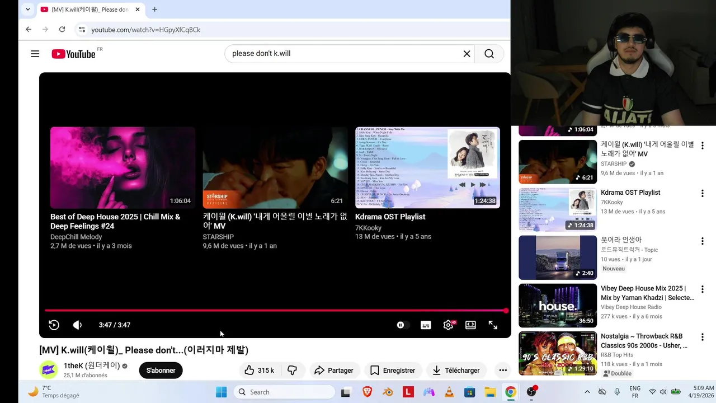Image resolution: width=716 pixels, height=403 pixels.
Task: Clear the search box with the X
Action: (x=467, y=54)
